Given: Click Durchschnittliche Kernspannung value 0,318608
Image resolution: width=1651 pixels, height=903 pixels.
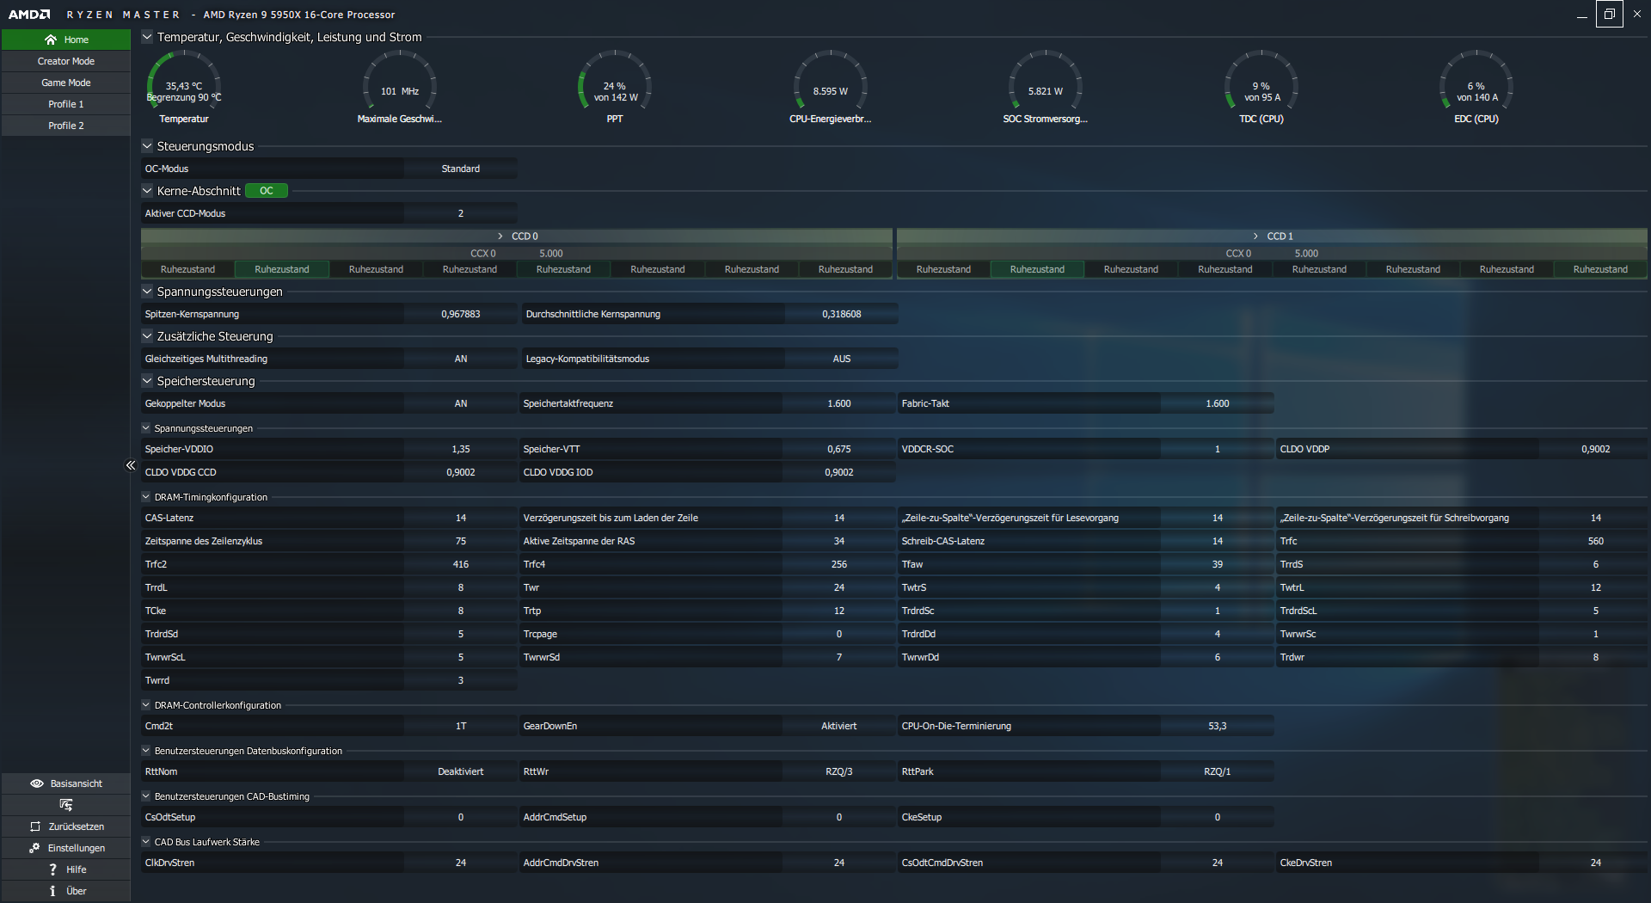Looking at the screenshot, I should point(841,314).
